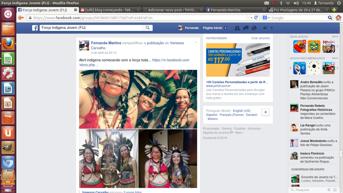Show previous recommended games arrow
The height and width of the screenshot is (193, 343).
(x=291, y=68)
